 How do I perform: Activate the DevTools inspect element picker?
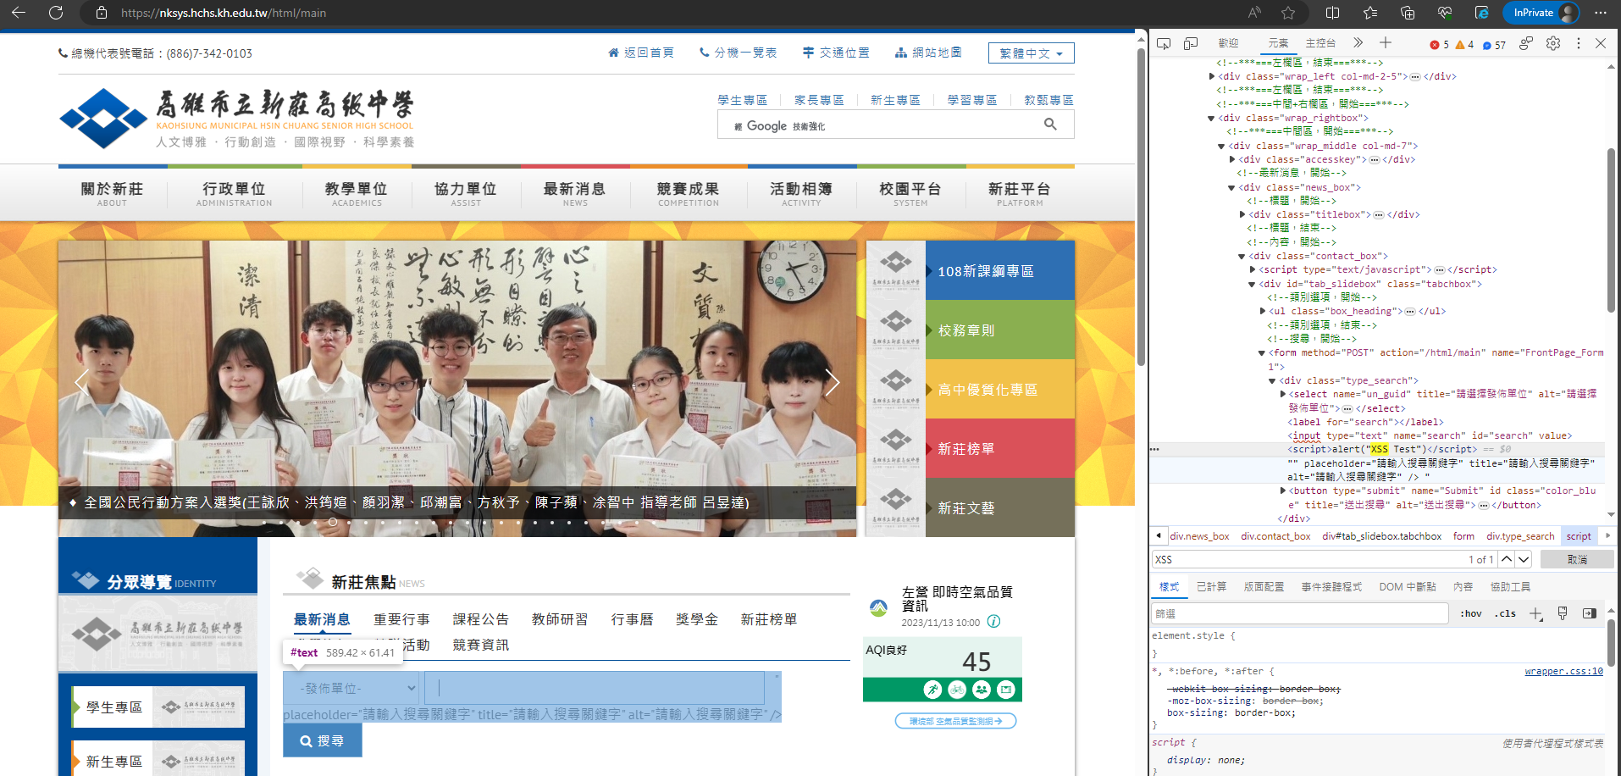tap(1164, 43)
